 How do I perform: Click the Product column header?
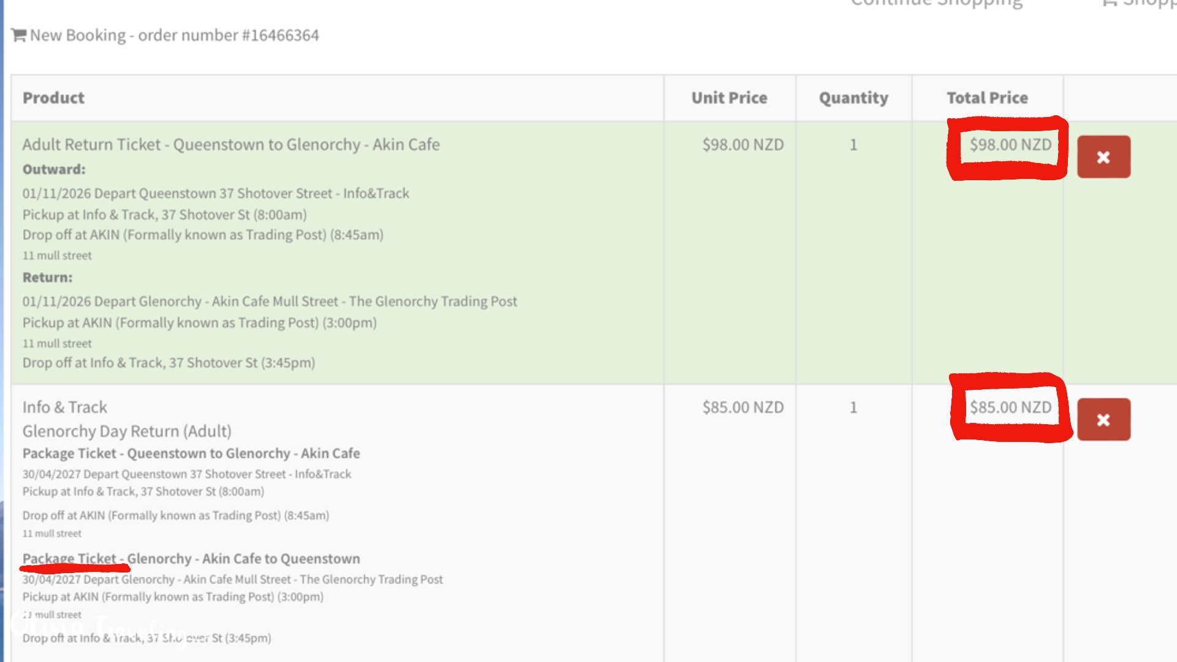click(53, 98)
